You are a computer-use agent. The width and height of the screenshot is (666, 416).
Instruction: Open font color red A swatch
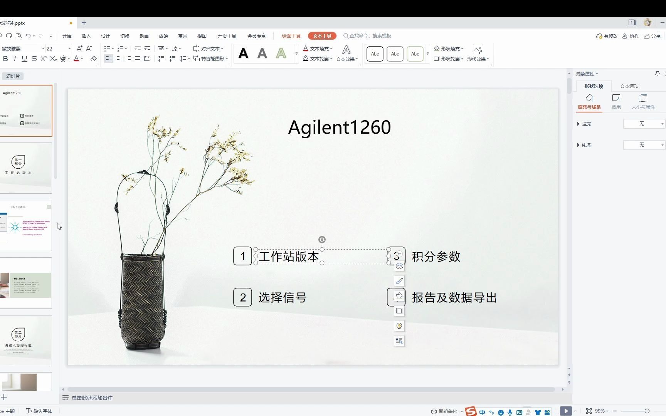point(76,59)
